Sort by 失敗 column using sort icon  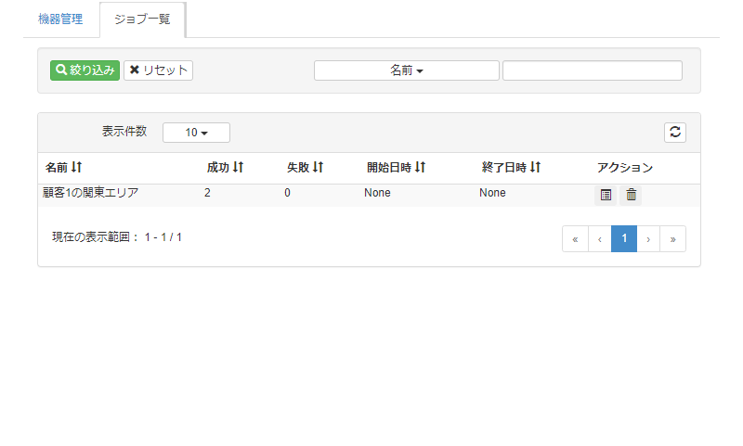[318, 168]
